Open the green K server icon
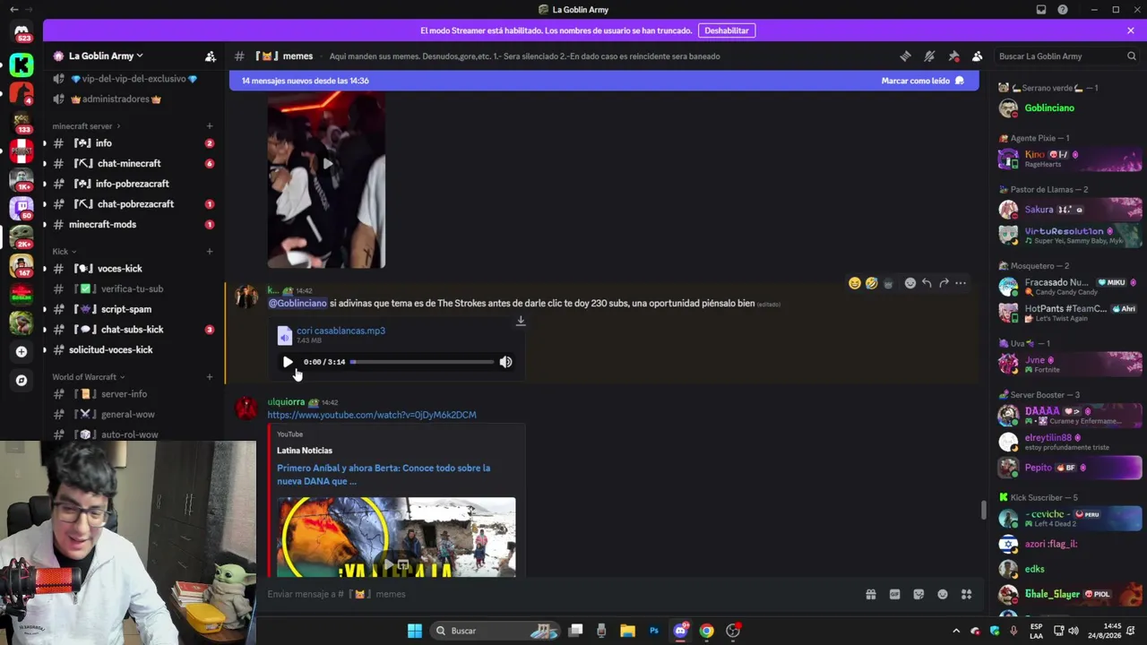Viewport: 1147px width, 645px height. (22, 64)
